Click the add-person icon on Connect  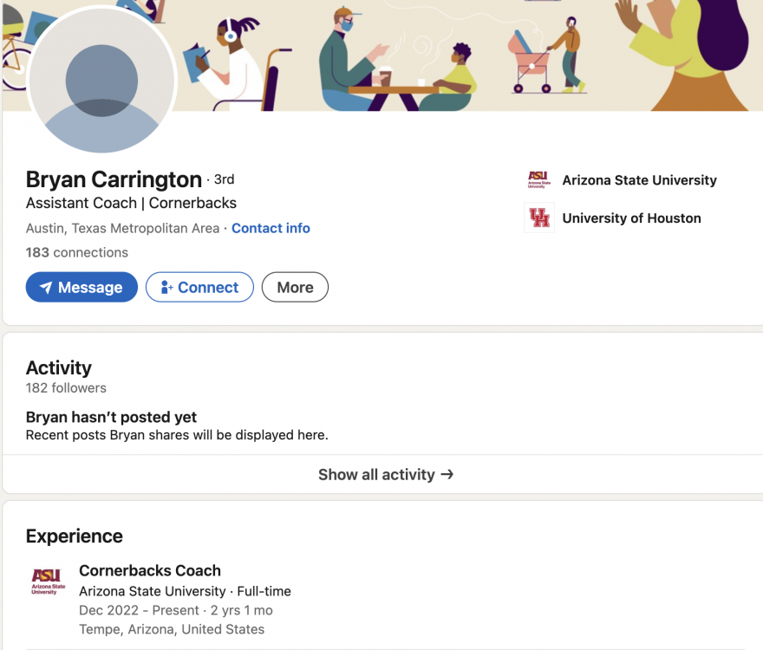coord(166,288)
